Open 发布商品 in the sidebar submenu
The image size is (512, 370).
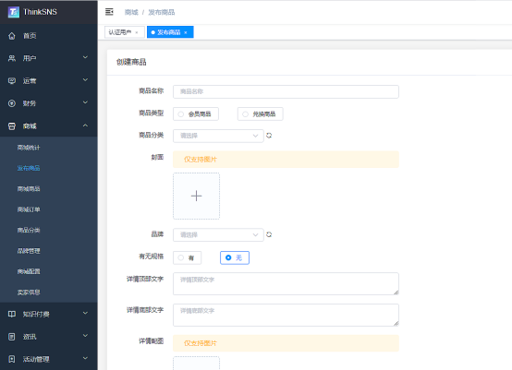point(29,168)
